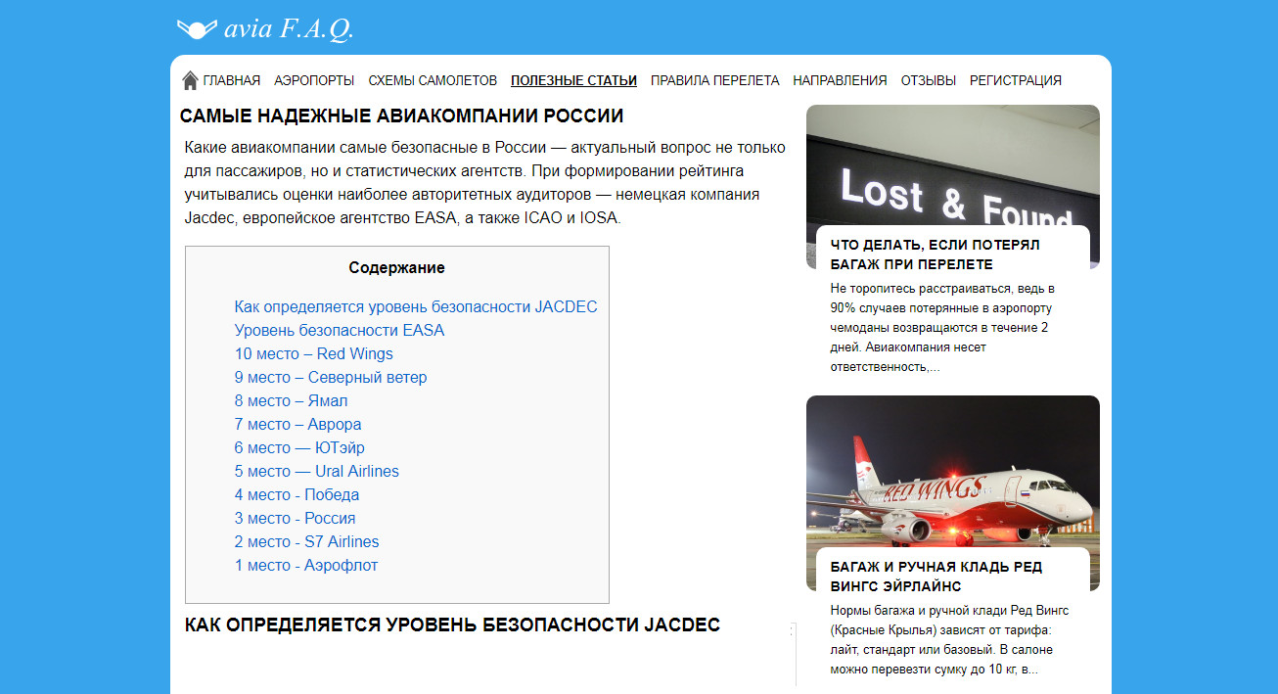This screenshot has height=694, width=1278.
Task: Open contents link 4 место - Победа
Action: 297,494
